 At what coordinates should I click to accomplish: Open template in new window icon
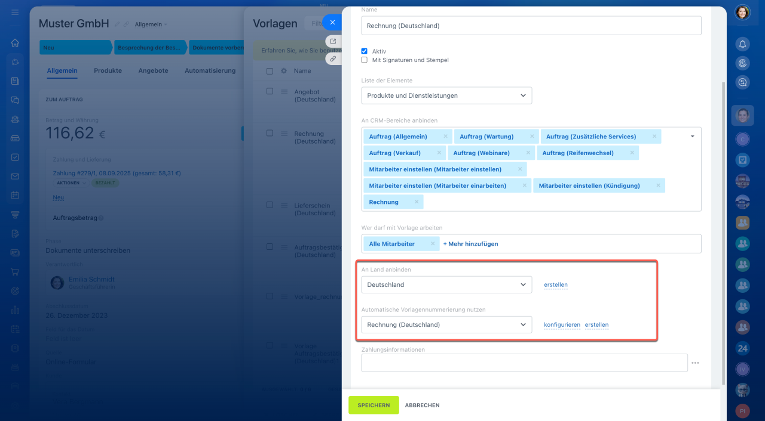coord(333,42)
